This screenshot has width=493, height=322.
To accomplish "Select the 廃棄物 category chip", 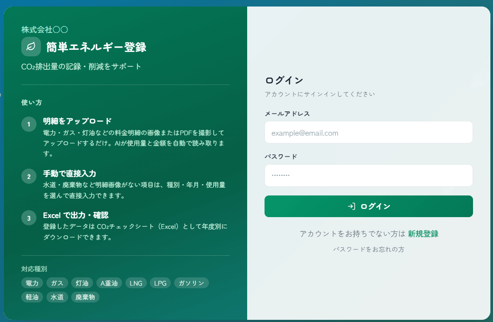I will [85, 297].
